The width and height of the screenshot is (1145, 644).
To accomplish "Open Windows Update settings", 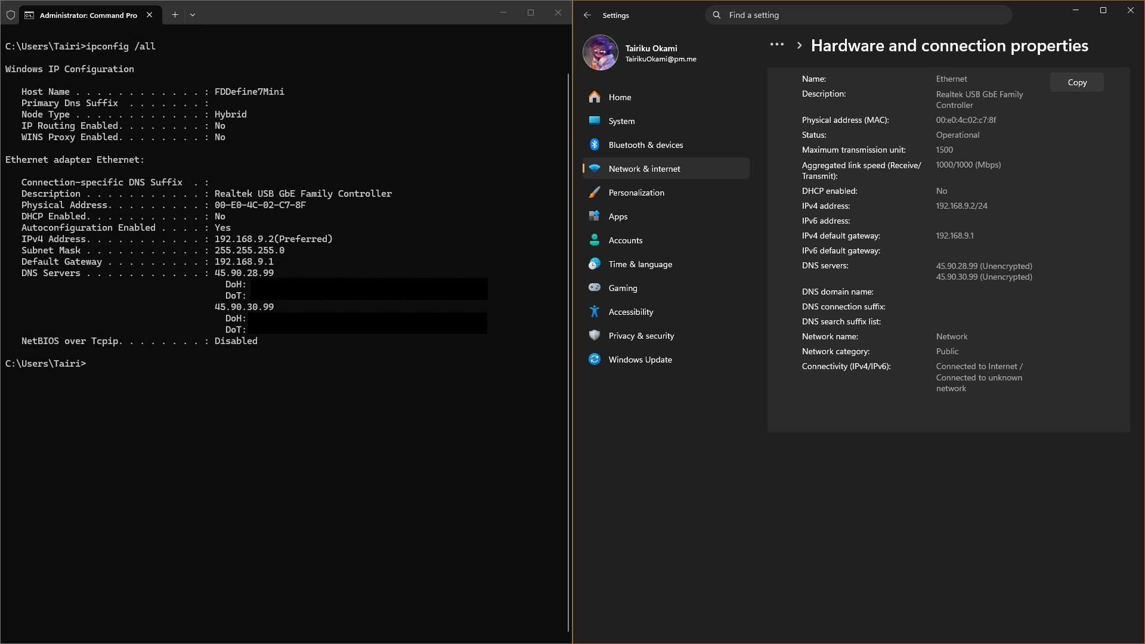I will [x=666, y=360].
